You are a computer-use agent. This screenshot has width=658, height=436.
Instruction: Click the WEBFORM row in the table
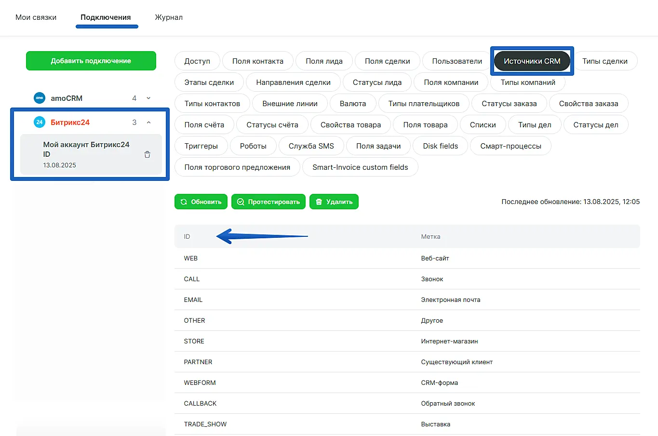200,382
